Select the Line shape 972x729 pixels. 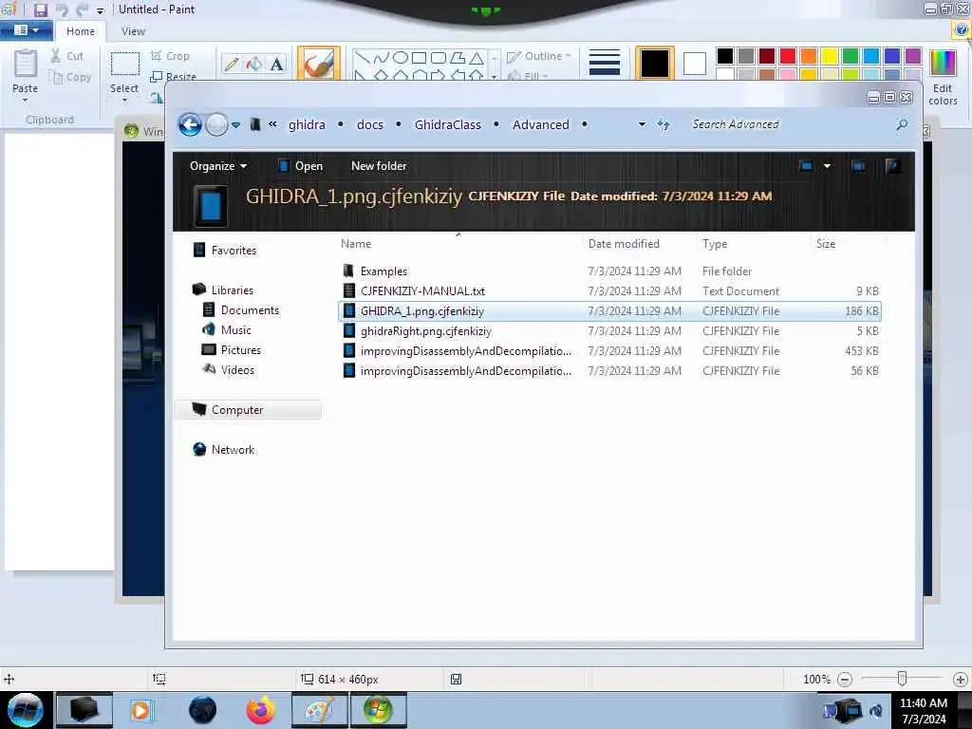[x=362, y=58]
